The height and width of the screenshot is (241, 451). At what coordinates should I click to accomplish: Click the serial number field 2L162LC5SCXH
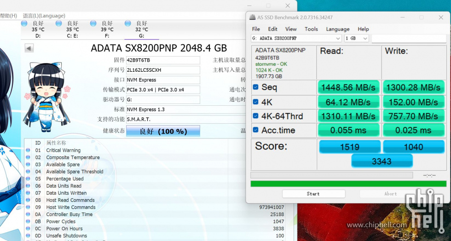click(x=163, y=70)
